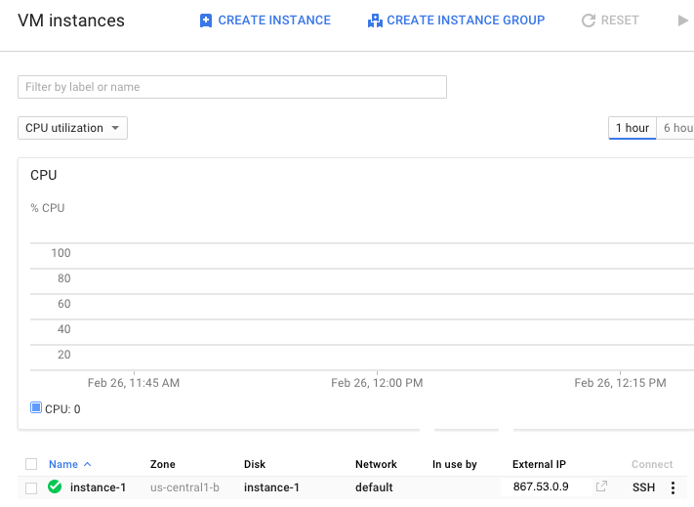Focus the Filter by label or name field
The image size is (694, 507).
click(x=232, y=87)
